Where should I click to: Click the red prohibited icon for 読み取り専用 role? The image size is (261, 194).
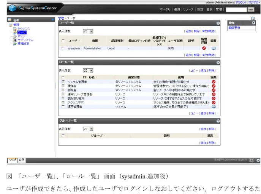click(x=214, y=99)
